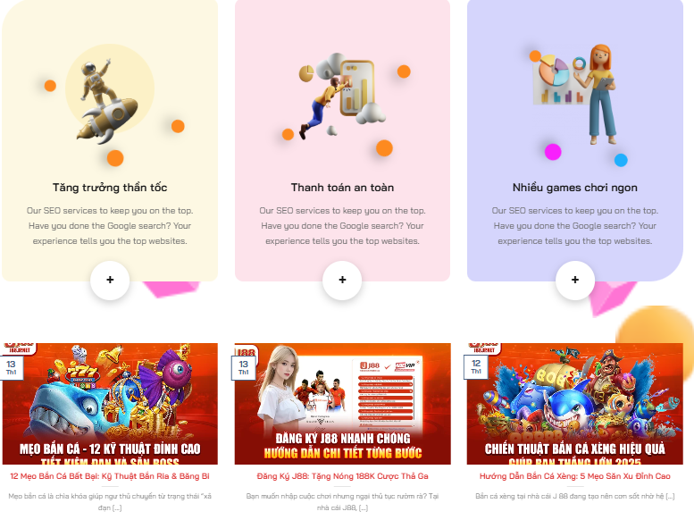Open the Tăng trưởng thần tốc heading
The height and width of the screenshot is (520, 694).
click(x=110, y=188)
